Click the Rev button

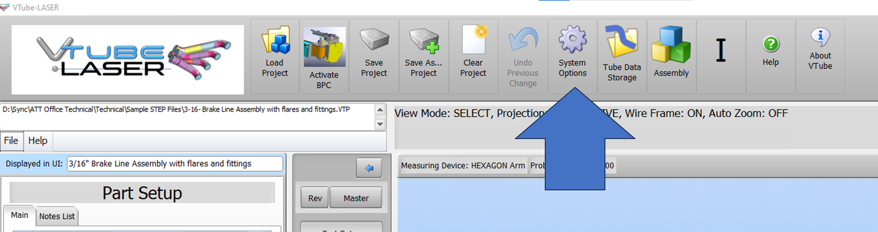[x=315, y=198]
